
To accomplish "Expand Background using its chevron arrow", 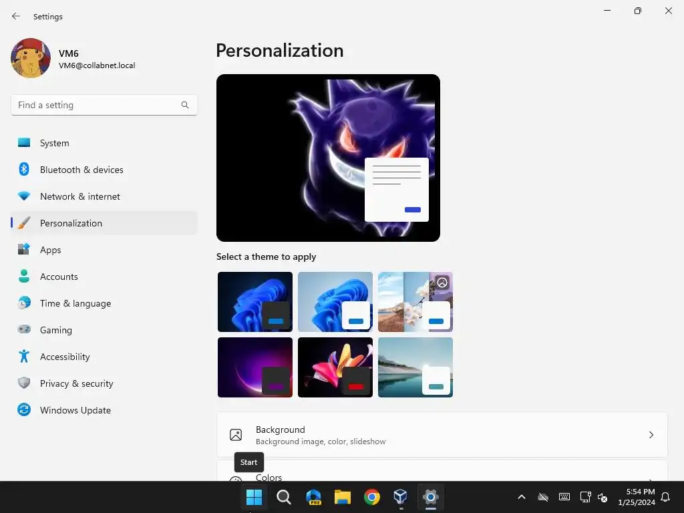I will point(651,435).
